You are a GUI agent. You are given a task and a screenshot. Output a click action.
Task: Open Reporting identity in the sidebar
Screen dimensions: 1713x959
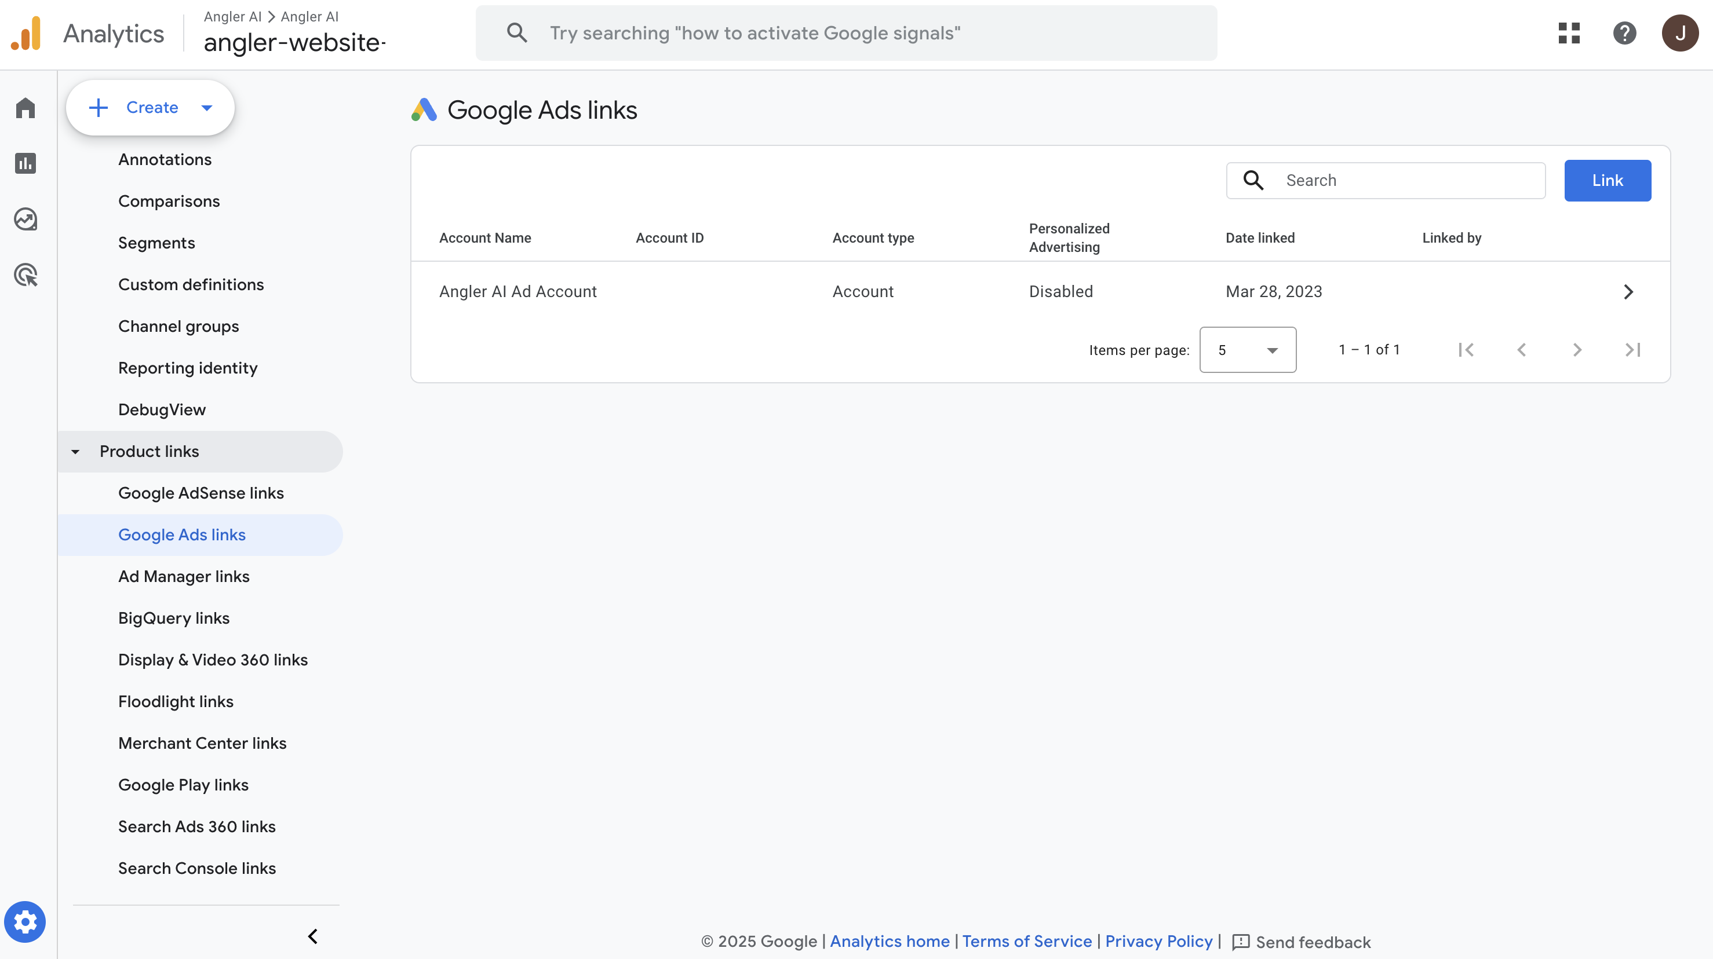188,368
